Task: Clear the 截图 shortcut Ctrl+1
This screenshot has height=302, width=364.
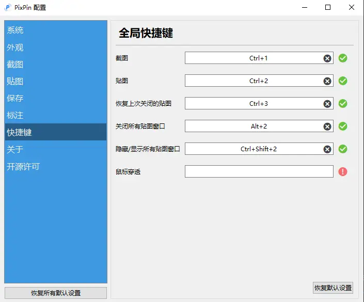Action: click(327, 58)
